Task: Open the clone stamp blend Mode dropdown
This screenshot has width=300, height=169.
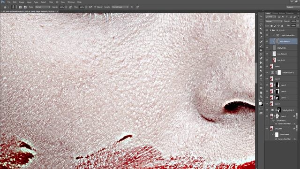Action: tap(42, 7)
